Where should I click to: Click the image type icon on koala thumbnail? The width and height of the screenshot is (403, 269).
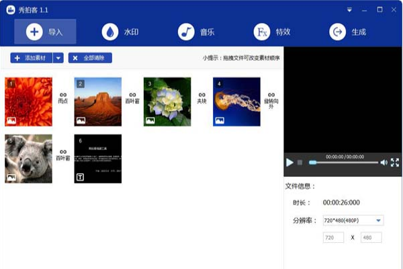(x=11, y=178)
